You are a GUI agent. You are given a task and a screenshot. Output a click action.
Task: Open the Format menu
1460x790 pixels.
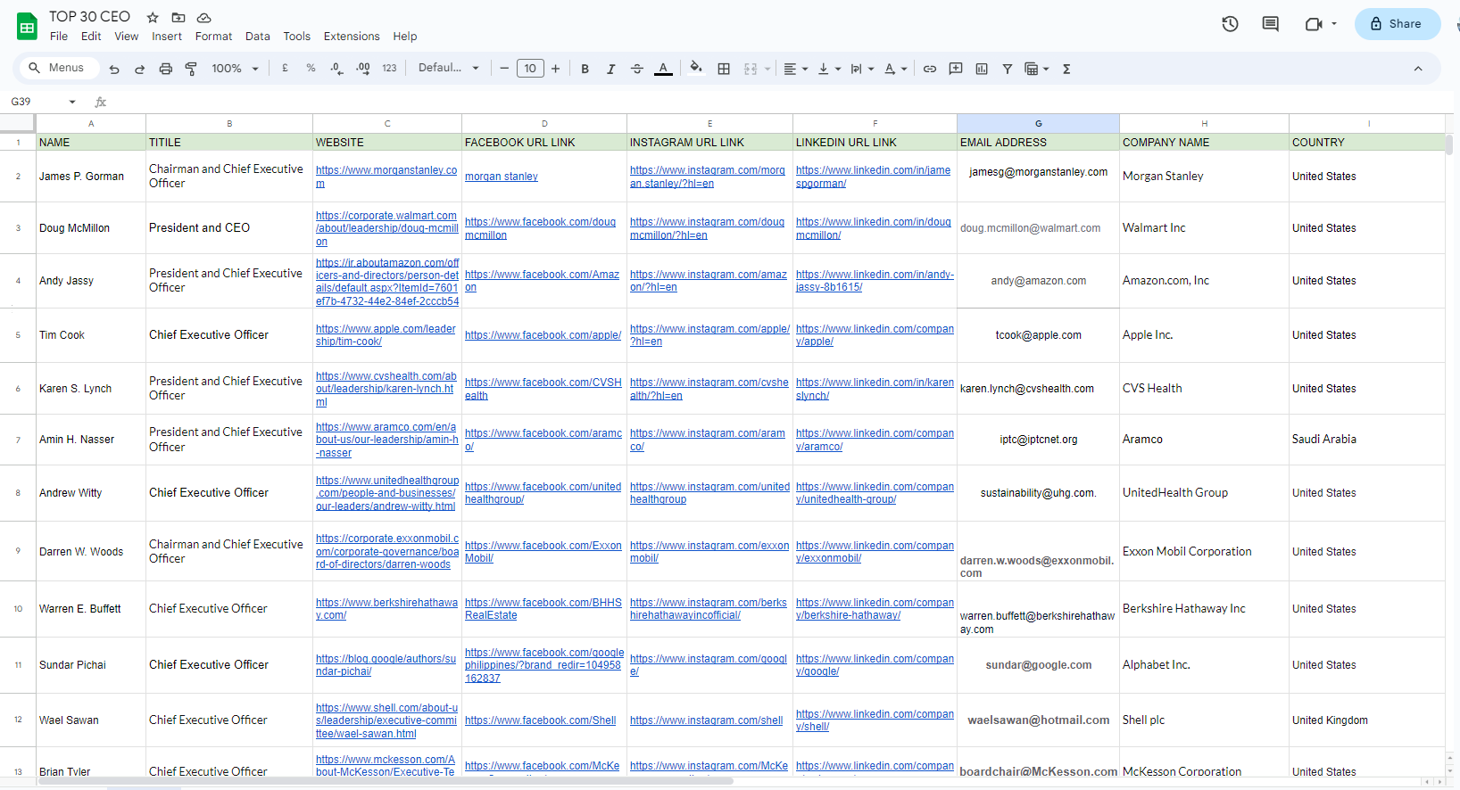tap(213, 37)
